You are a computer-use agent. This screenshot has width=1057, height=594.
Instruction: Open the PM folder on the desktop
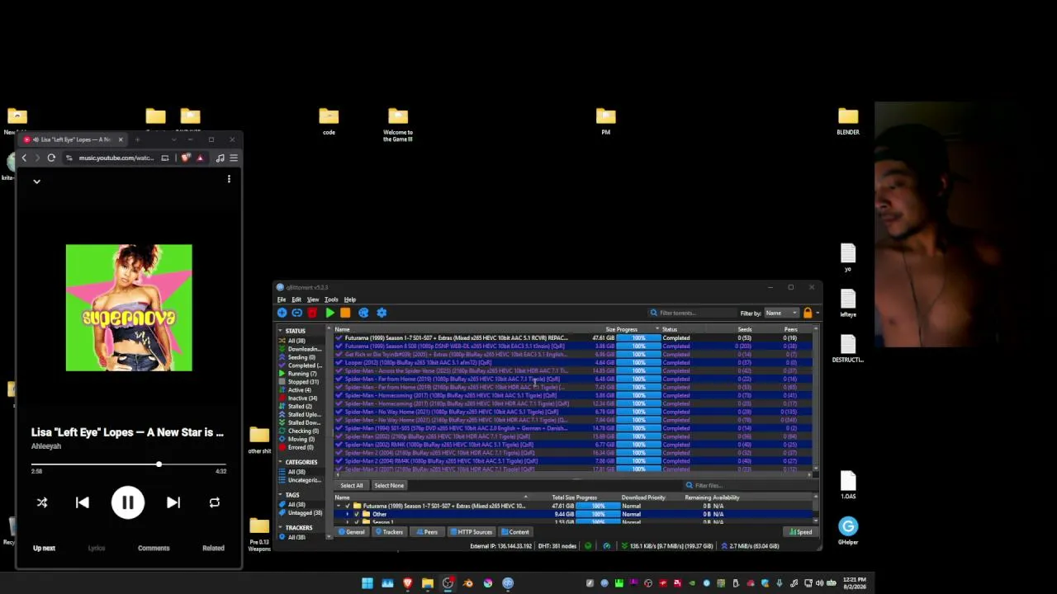click(606, 121)
